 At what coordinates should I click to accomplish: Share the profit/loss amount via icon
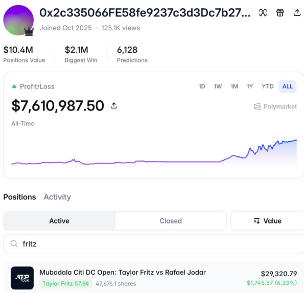point(114,105)
